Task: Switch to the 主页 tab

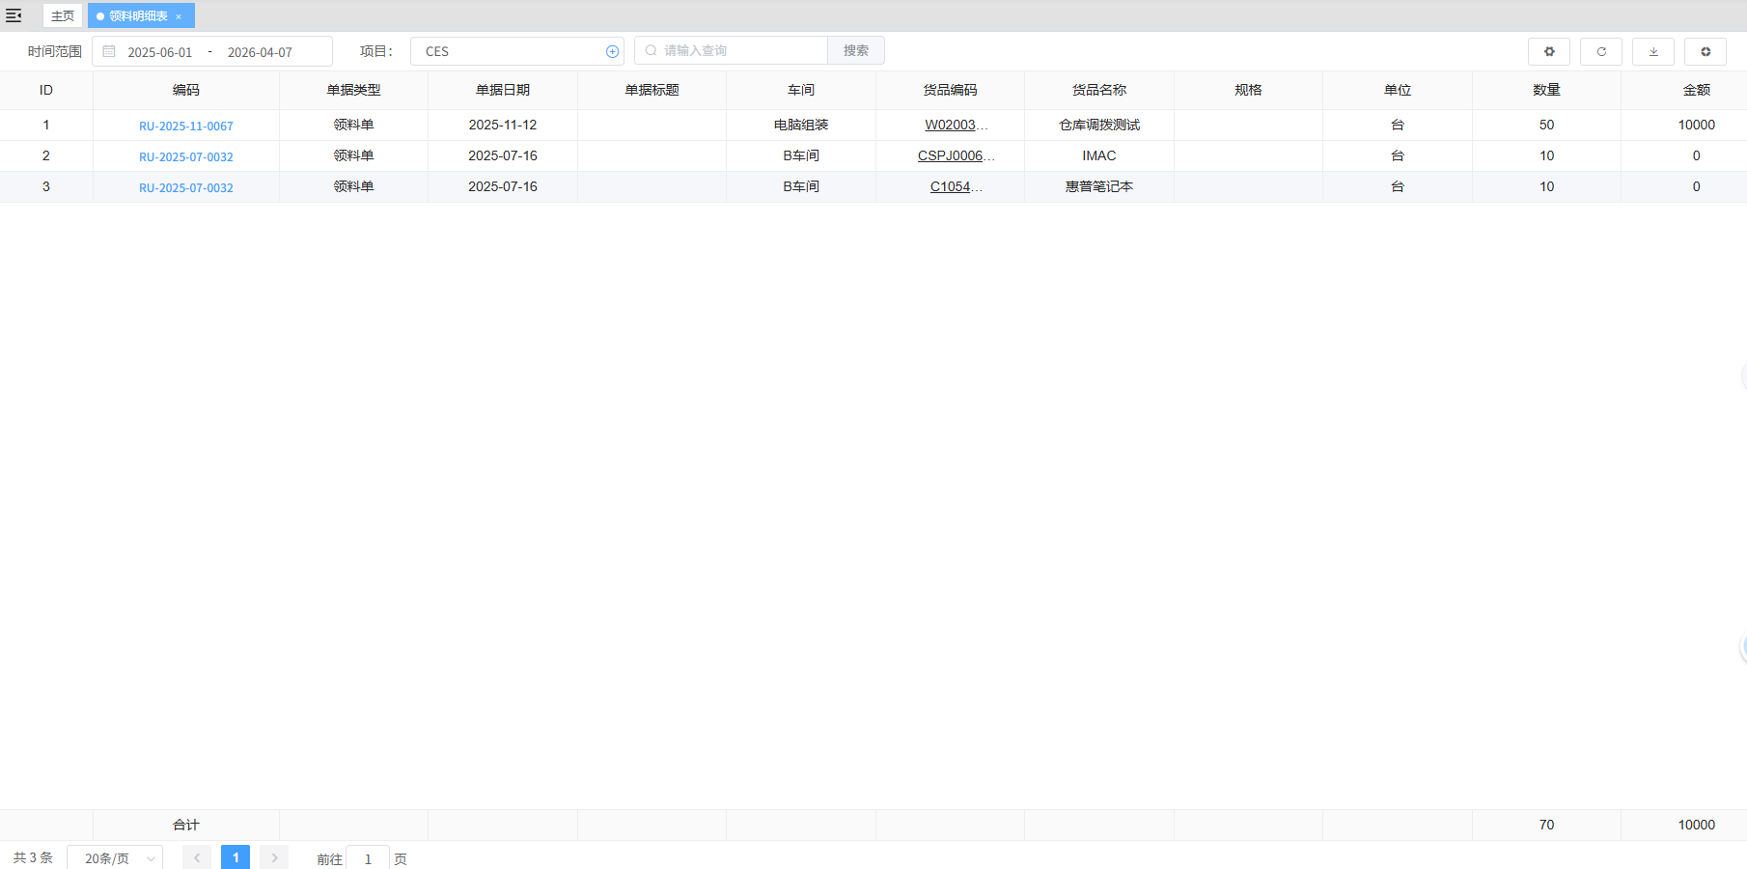Action: [x=63, y=16]
